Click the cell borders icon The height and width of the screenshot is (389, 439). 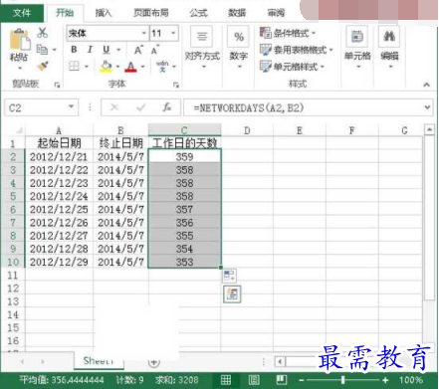tap(74, 67)
